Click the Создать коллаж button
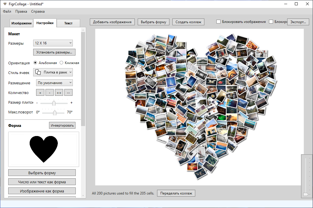The image size is (313, 208). pyautogui.click(x=188, y=22)
